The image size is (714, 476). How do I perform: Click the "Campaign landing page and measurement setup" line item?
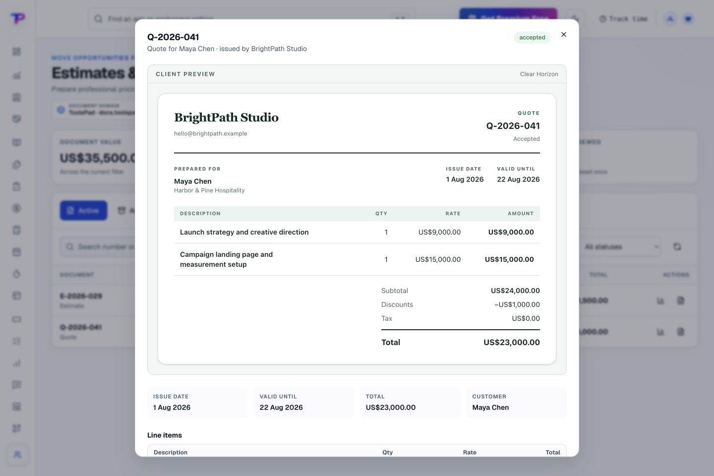[227, 259]
